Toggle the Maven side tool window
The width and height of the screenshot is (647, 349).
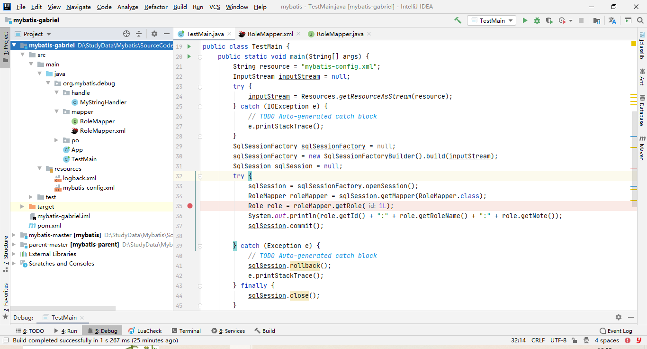click(x=642, y=148)
